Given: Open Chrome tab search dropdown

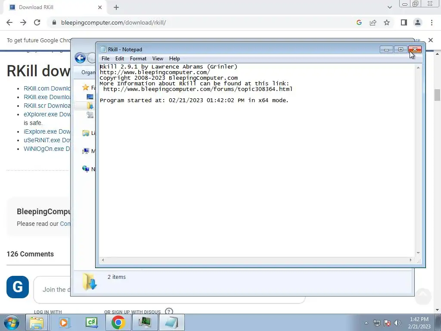Looking at the screenshot, I should [389, 7].
